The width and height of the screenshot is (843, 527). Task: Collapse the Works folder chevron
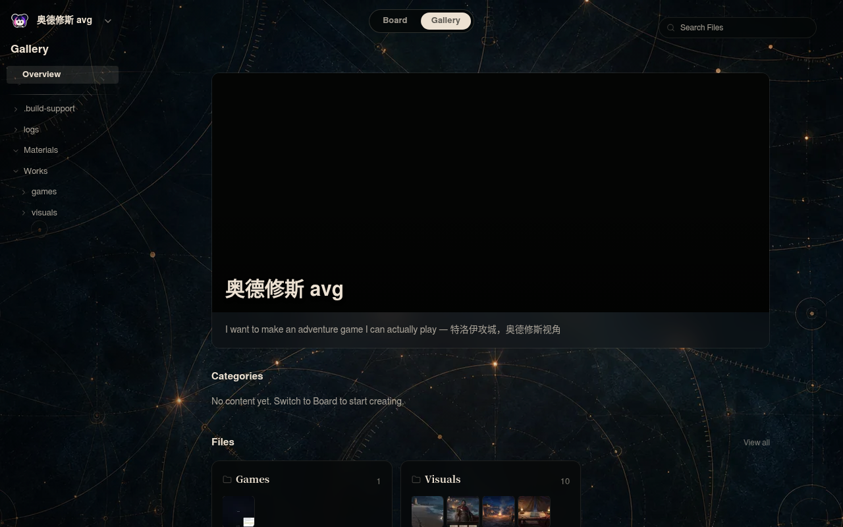(16, 171)
